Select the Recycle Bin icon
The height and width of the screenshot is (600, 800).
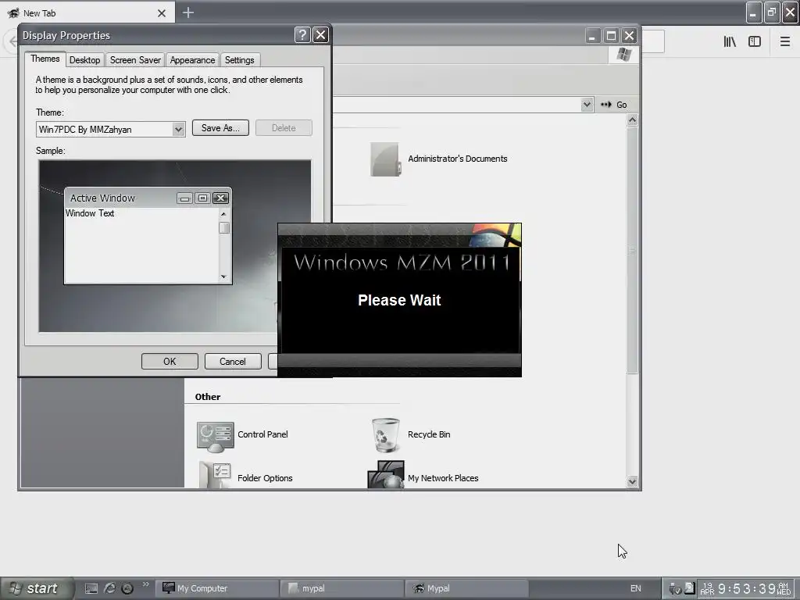tap(385, 435)
